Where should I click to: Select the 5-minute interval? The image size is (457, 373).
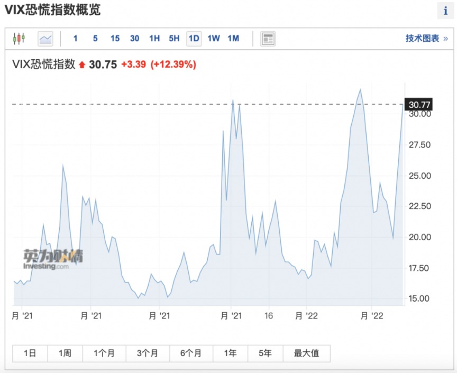click(x=95, y=39)
